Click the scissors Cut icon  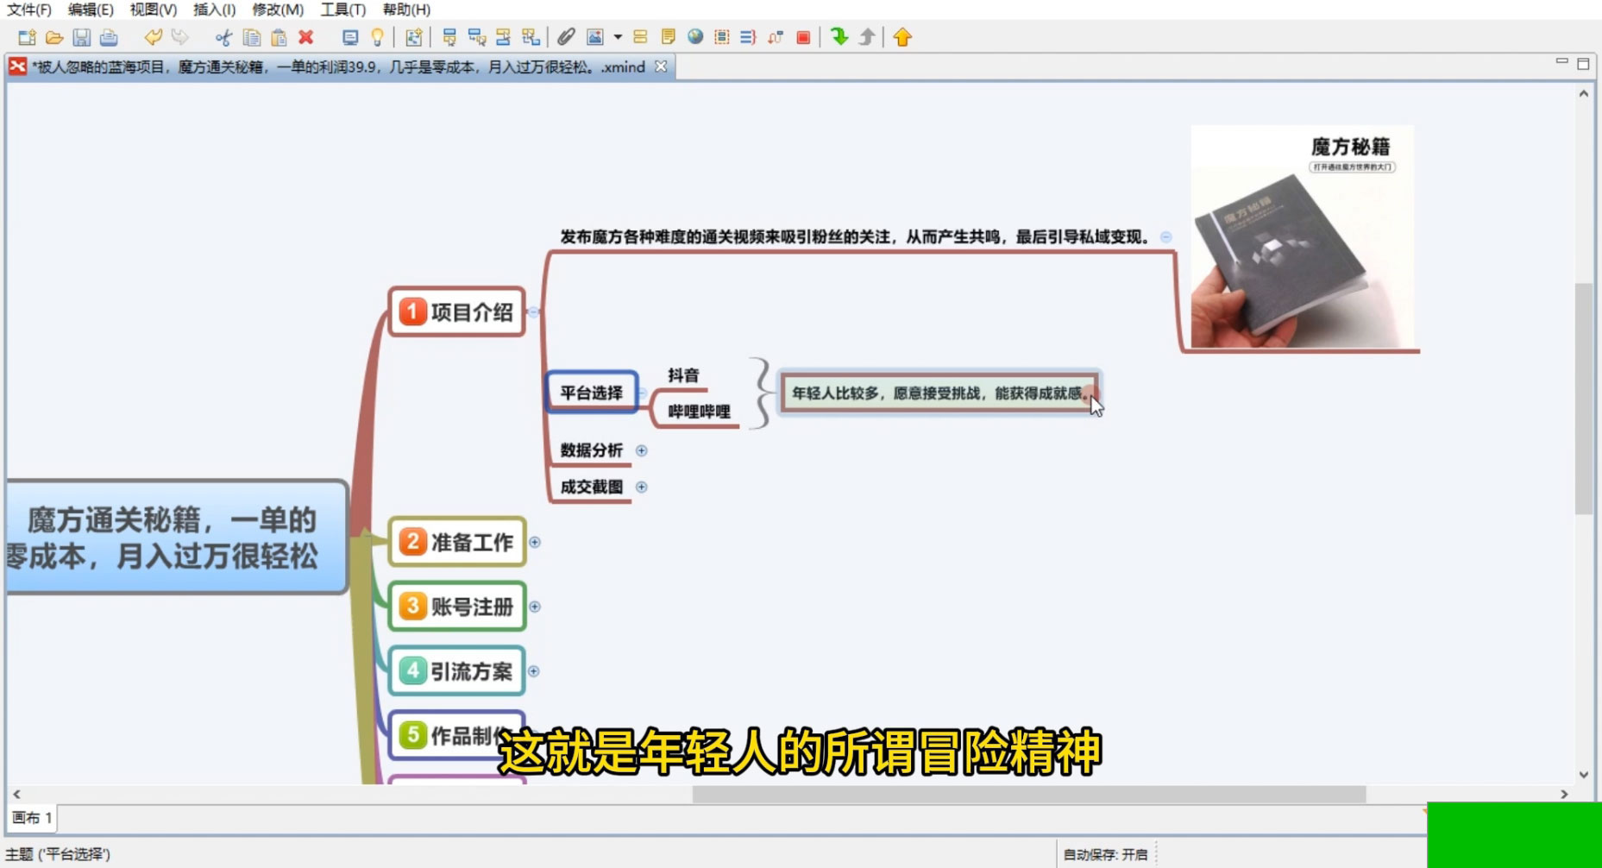coord(223,37)
